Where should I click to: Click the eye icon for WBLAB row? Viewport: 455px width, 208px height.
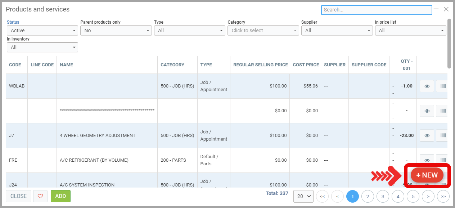pyautogui.click(x=427, y=86)
